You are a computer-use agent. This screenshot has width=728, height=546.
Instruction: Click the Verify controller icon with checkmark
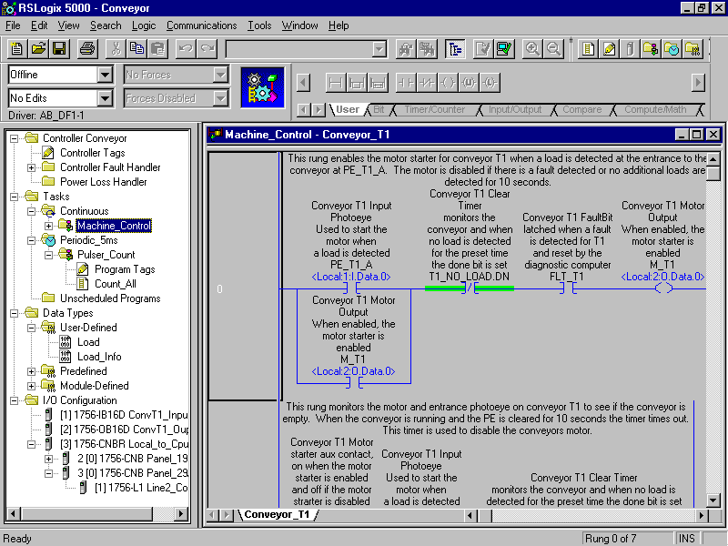[x=504, y=48]
